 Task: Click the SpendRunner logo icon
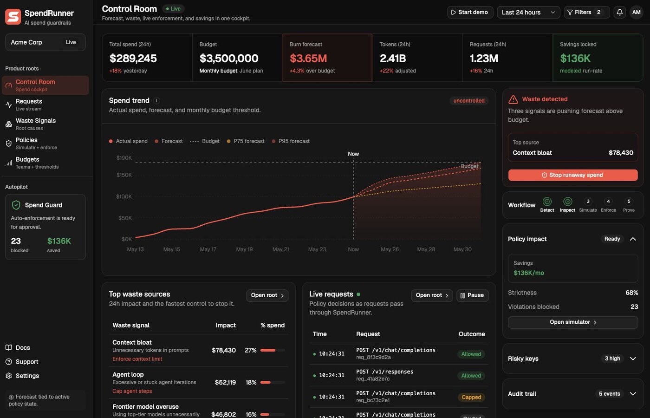pos(13,17)
